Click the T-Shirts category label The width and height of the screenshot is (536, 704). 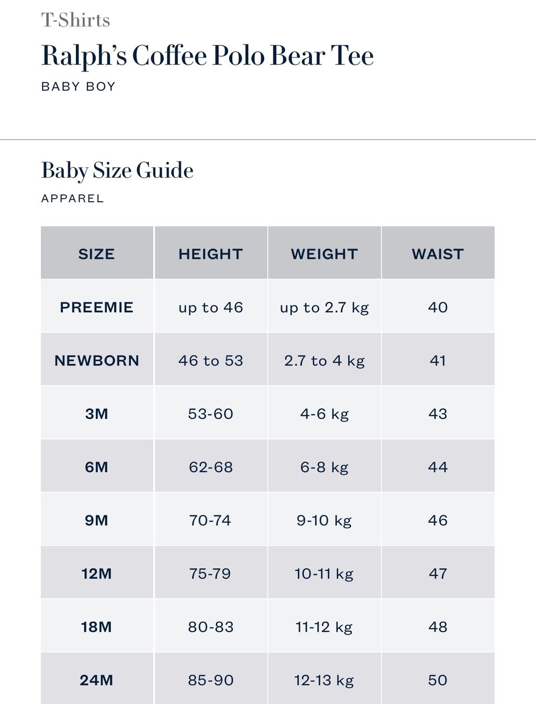point(76,20)
